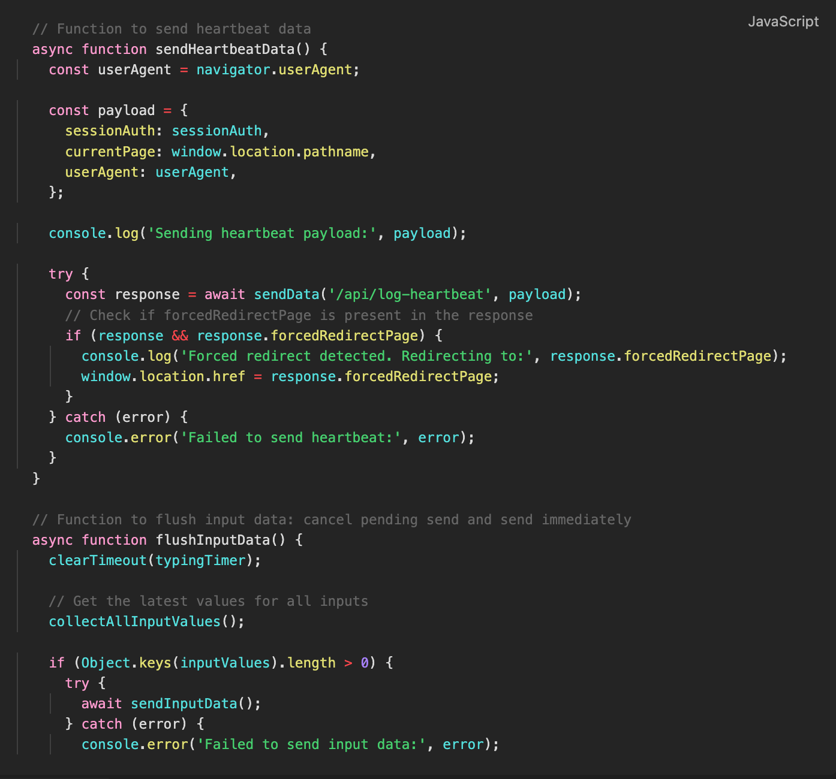Click the catch error block in sendHeartbeatData
The width and height of the screenshot is (836, 779).
click(x=118, y=416)
